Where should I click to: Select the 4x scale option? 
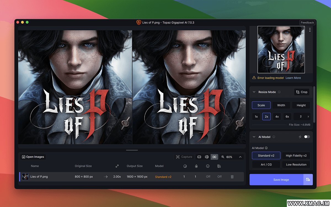(277, 116)
